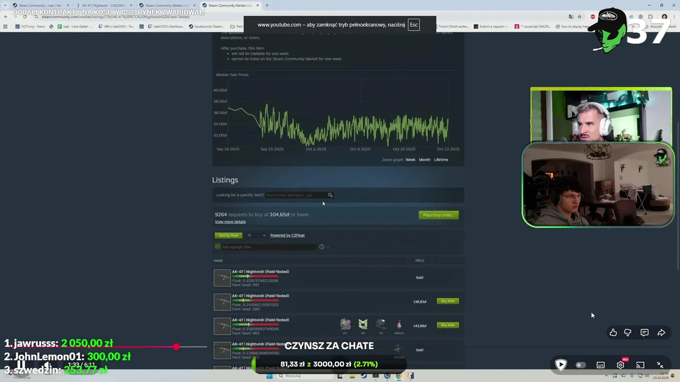
Task: Open the HLTV.org News bookmark
Action: 30,26
